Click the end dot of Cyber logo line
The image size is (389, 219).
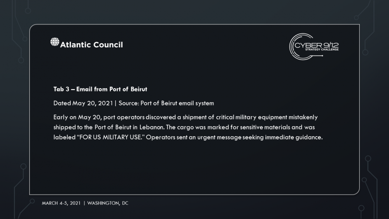coord(322,56)
